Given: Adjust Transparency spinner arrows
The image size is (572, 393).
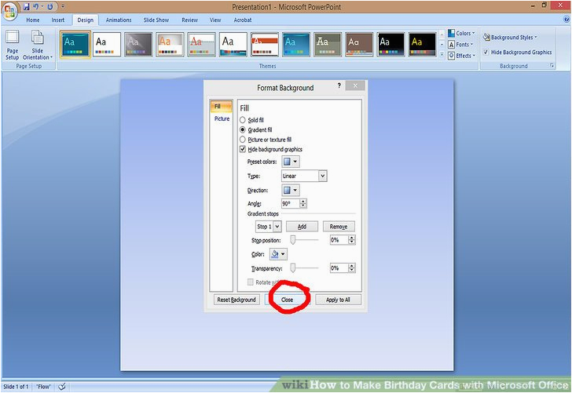Looking at the screenshot, I should pos(352,268).
